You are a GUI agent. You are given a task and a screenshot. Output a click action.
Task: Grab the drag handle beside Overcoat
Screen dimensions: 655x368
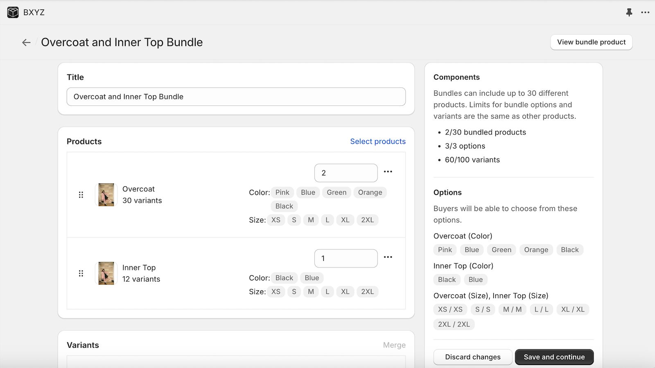pyautogui.click(x=81, y=195)
